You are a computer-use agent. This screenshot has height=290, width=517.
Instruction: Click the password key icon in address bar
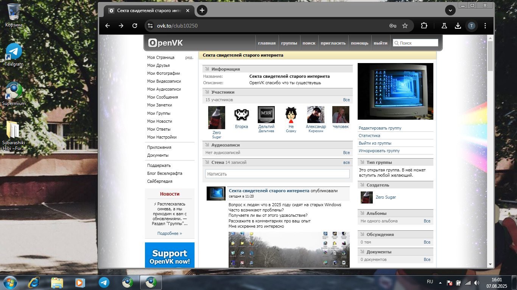pyautogui.click(x=393, y=26)
